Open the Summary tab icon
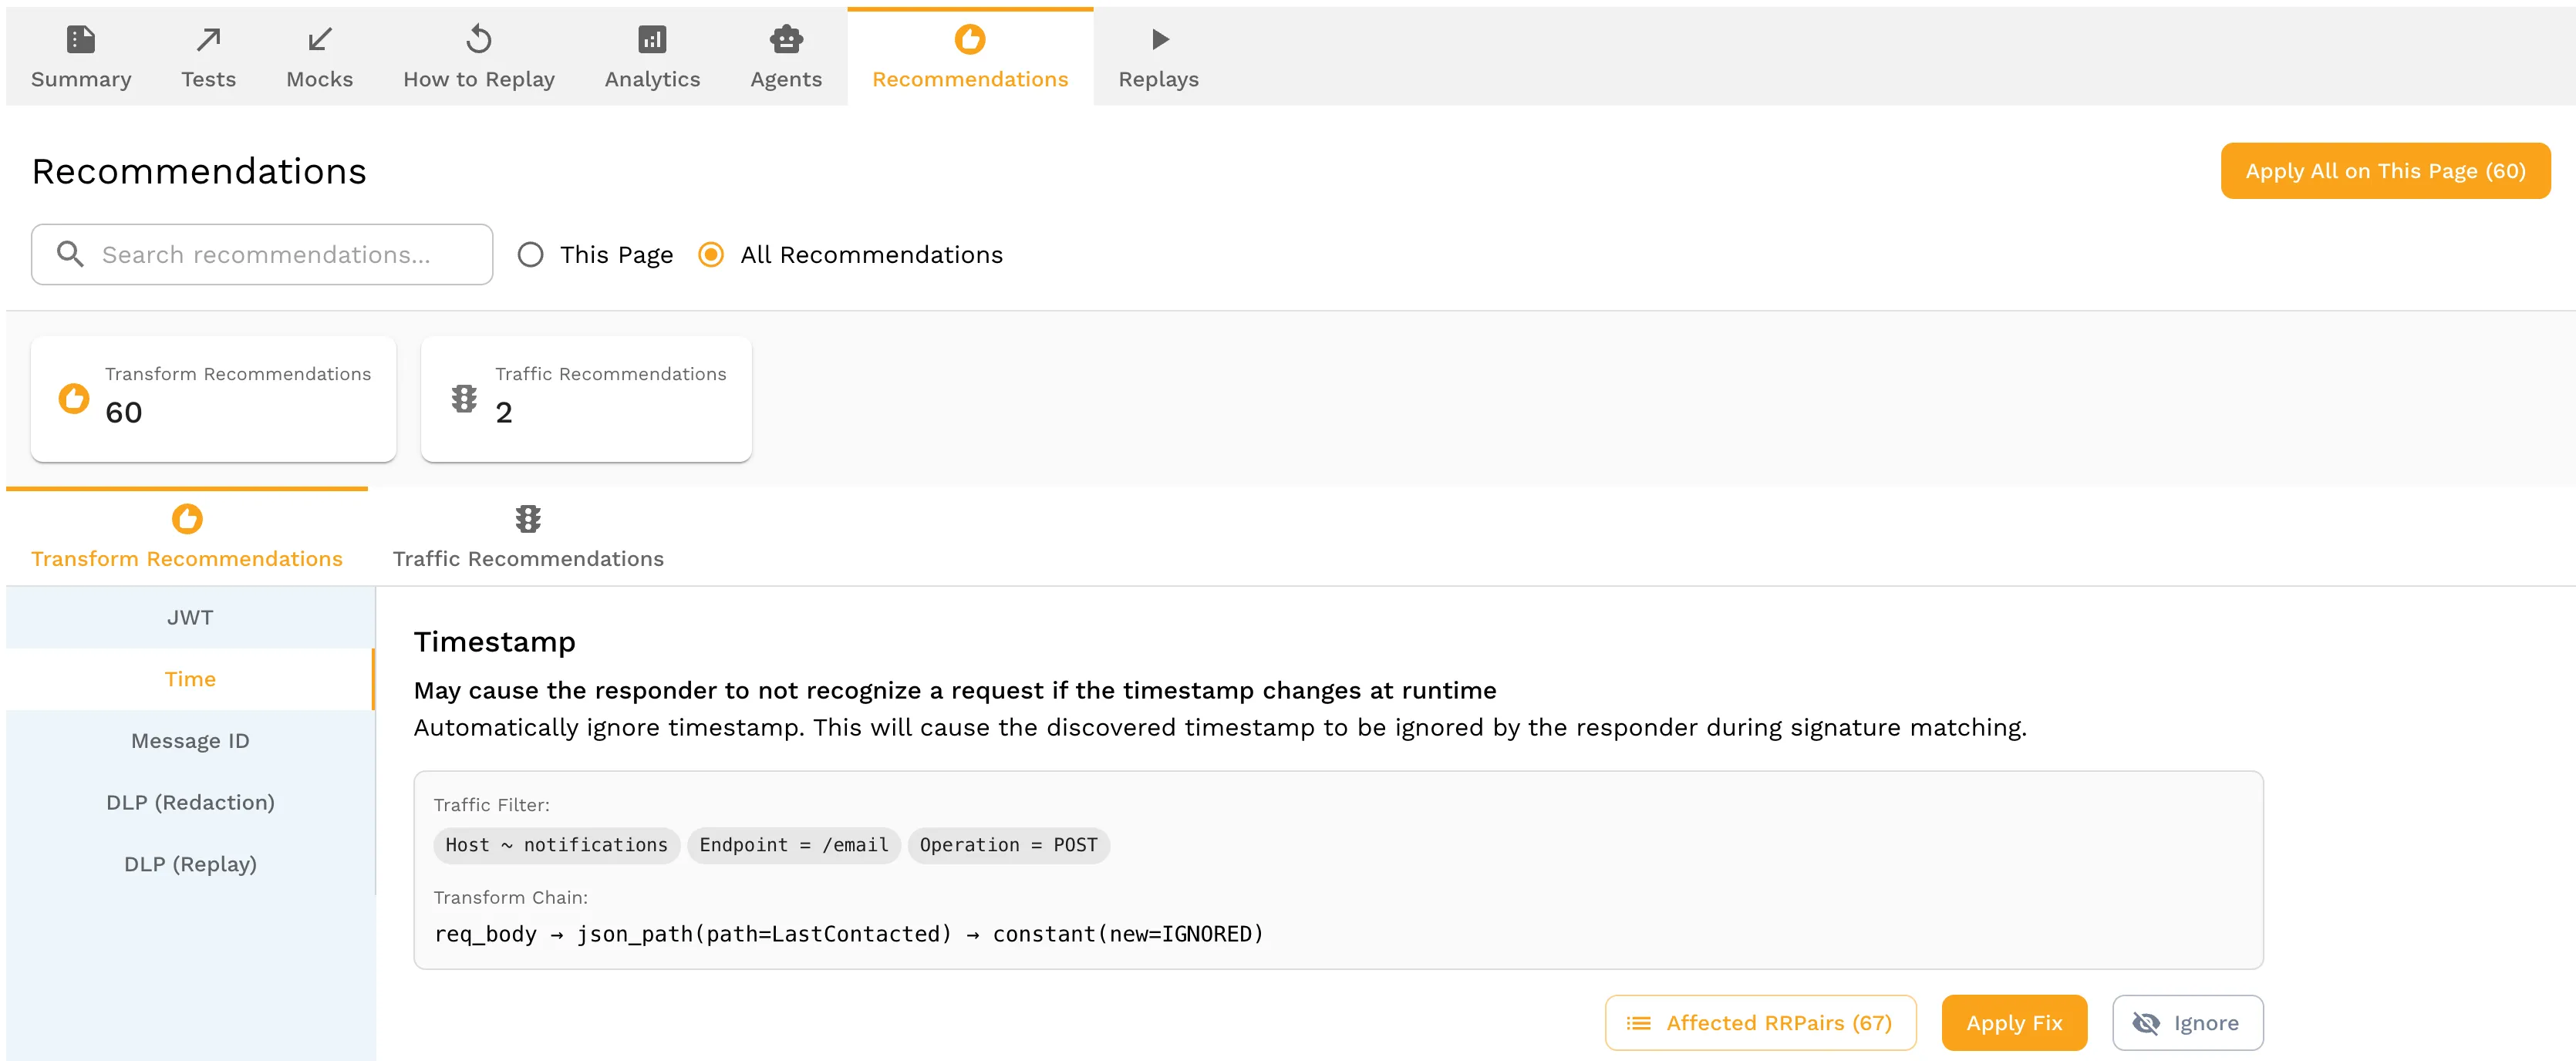 coord(80,39)
